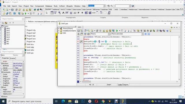185x104 pixels.
Task: Click the down arrow in the Object TreeView toolbar
Action: 13,23
